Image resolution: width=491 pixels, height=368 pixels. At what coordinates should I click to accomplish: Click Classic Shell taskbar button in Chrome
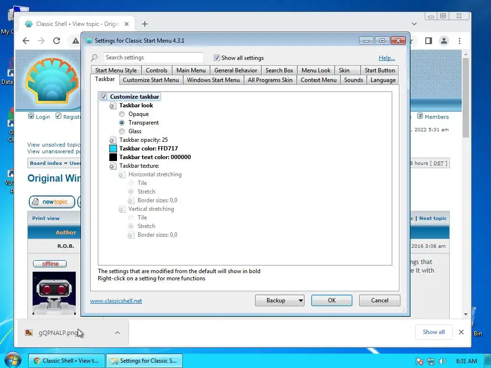pyautogui.click(x=67, y=361)
